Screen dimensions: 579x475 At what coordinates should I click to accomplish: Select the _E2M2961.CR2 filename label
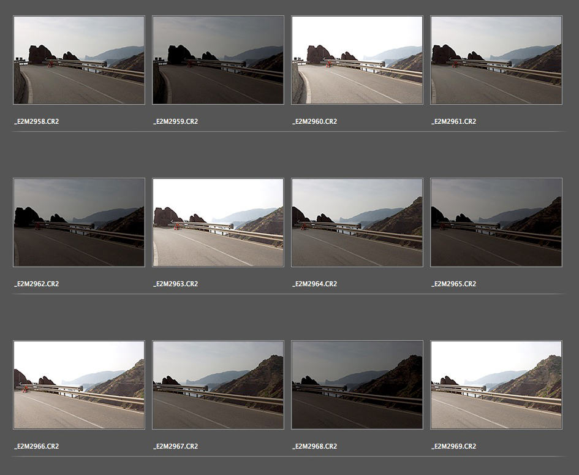(454, 121)
